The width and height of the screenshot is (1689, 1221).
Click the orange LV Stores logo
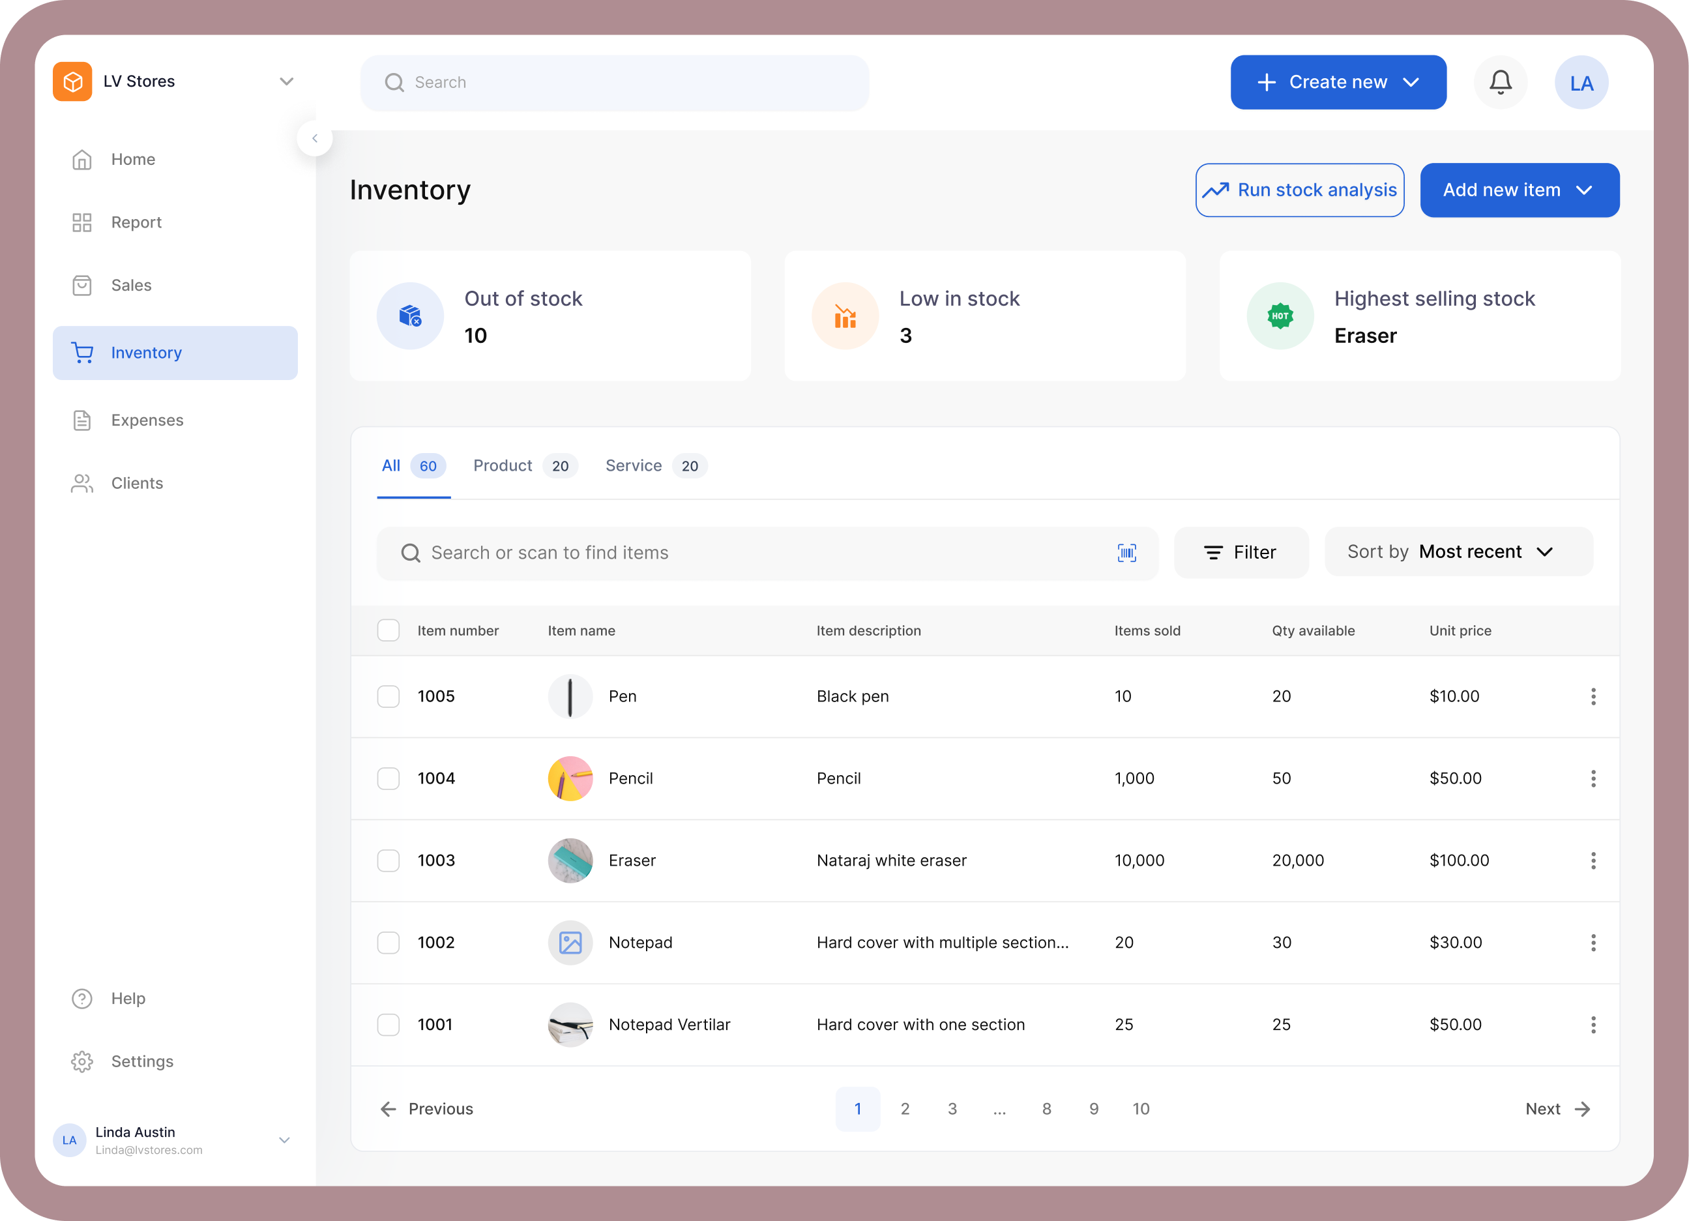[72, 81]
